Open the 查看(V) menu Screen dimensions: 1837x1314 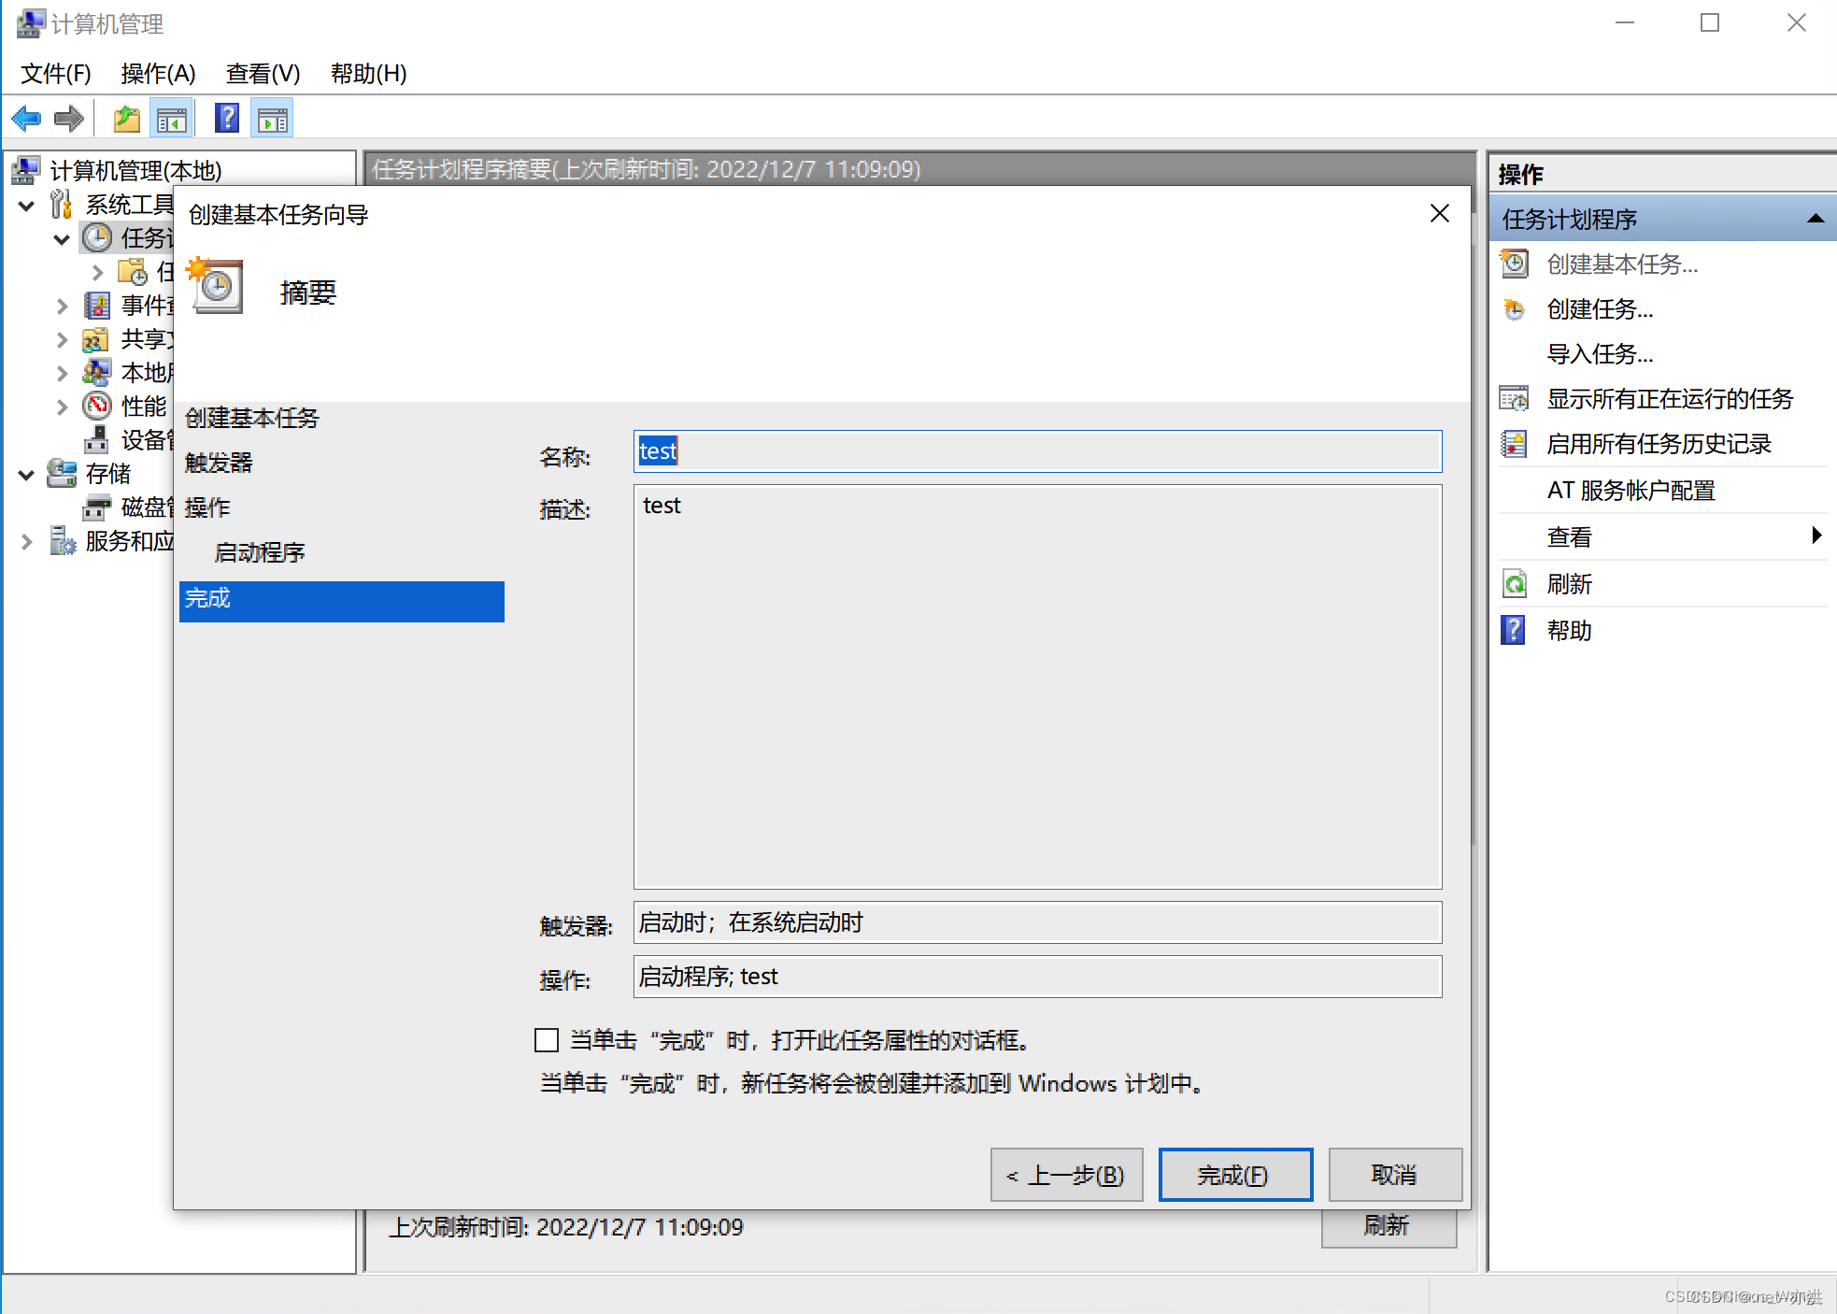click(x=263, y=73)
